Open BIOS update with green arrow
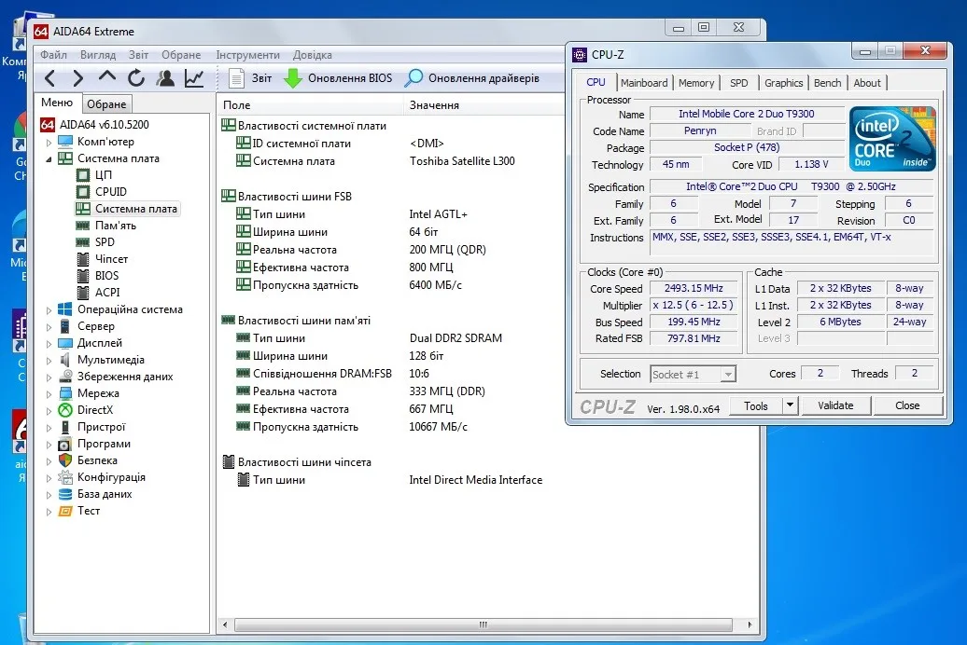 click(x=338, y=78)
